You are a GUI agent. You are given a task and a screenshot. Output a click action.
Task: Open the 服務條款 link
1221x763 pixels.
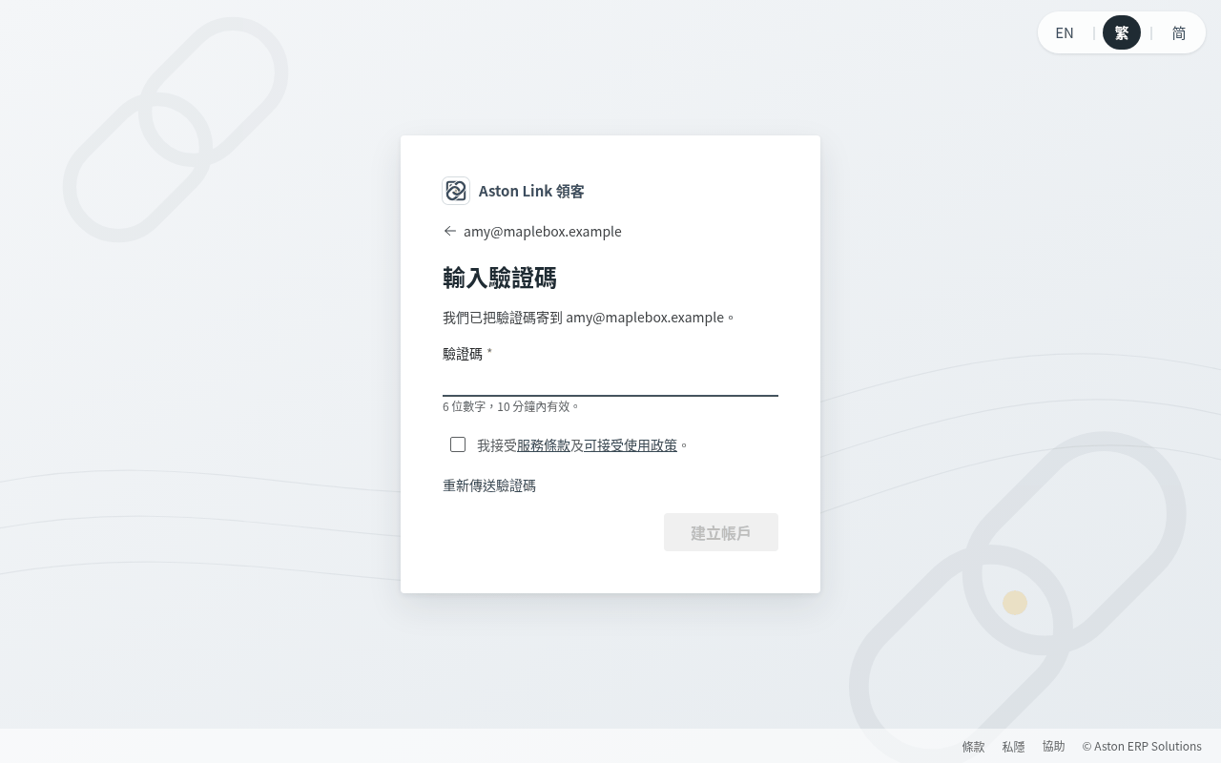(x=544, y=445)
